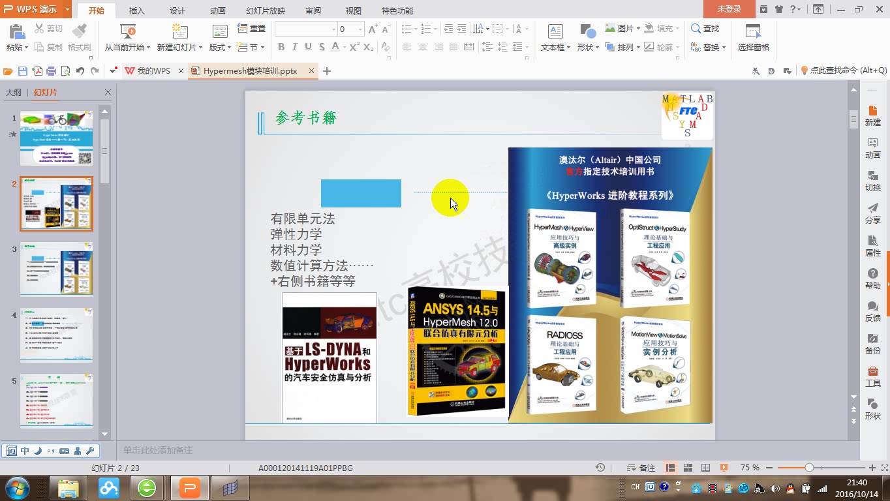
Task: Switch to the Insert (插入) ribbon tab
Action: point(137,10)
